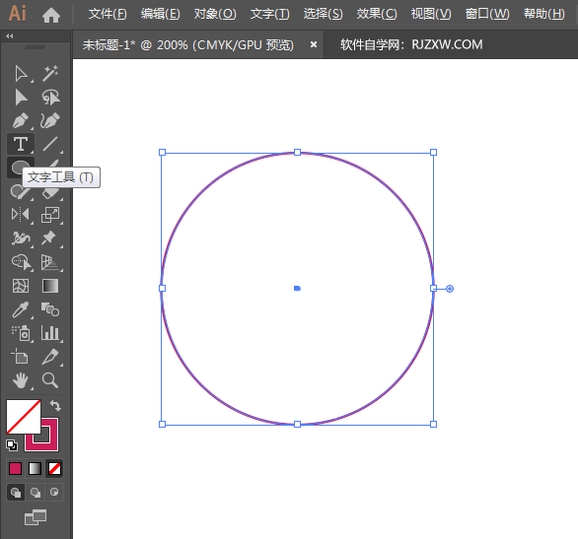The width and height of the screenshot is (578, 539).
Task: Choose the Magic Wand tool
Action: [x=50, y=73]
